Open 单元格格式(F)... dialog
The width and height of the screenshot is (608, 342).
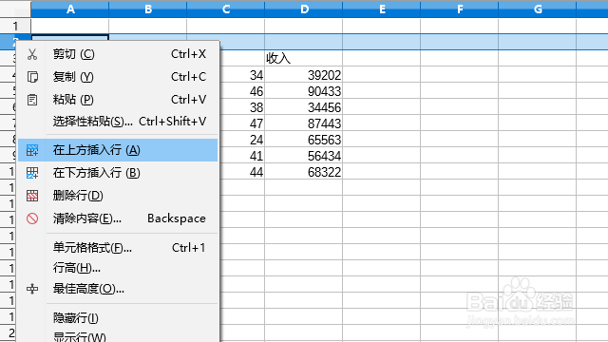pos(118,247)
